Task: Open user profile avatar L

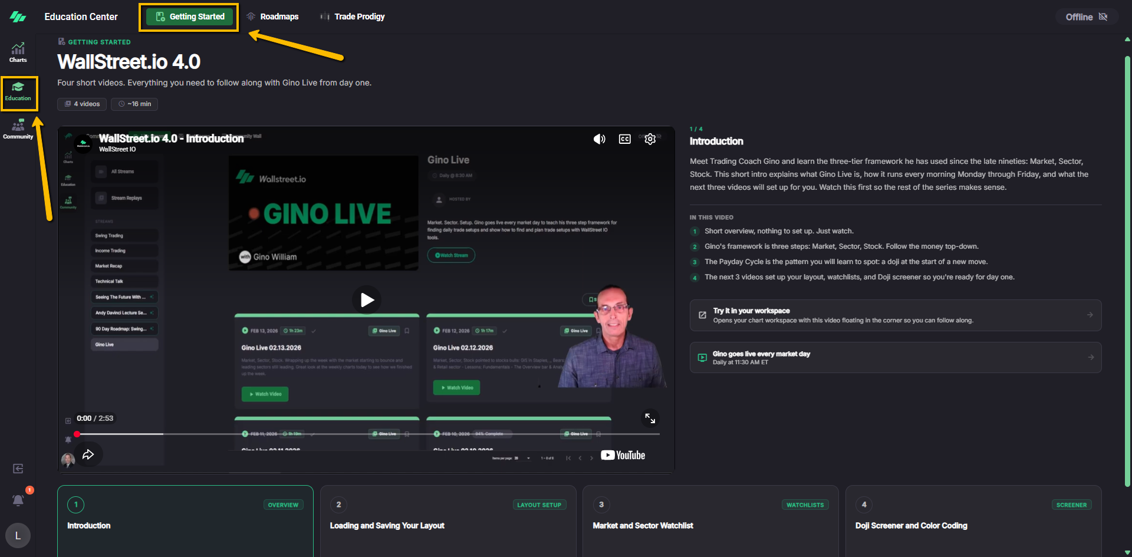Action: click(18, 535)
